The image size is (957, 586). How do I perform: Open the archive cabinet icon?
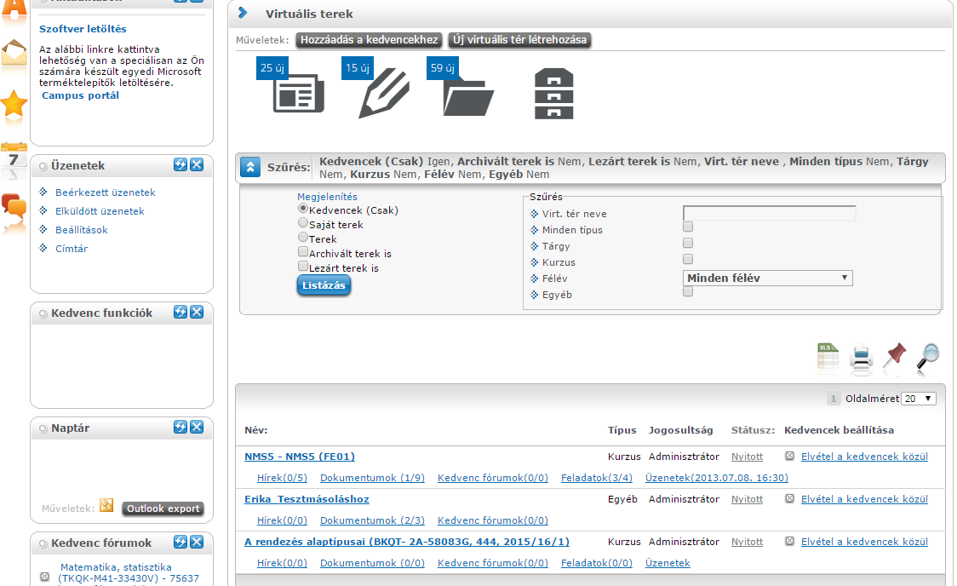pyautogui.click(x=553, y=94)
